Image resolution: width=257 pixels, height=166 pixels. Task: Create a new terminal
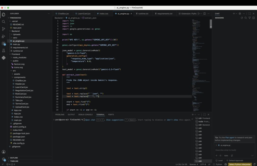click(x=193, y=114)
